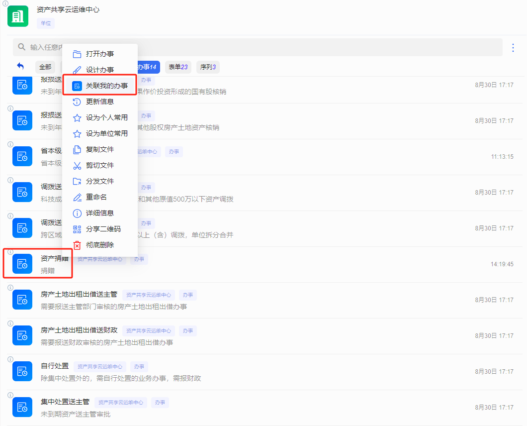Select the 全部 filter tab
Image resolution: width=527 pixels, height=426 pixels.
pyautogui.click(x=45, y=67)
